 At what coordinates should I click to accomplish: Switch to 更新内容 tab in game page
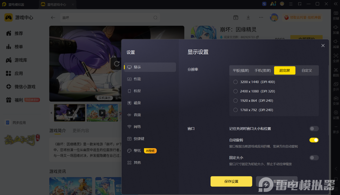point(81,131)
